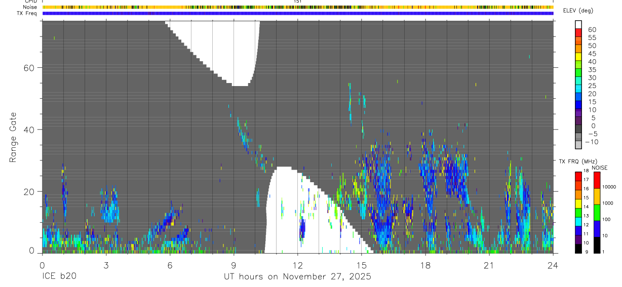Click the '9' label at TX FRQ scale bottom
Screen dimensions: 622x287
click(587, 252)
